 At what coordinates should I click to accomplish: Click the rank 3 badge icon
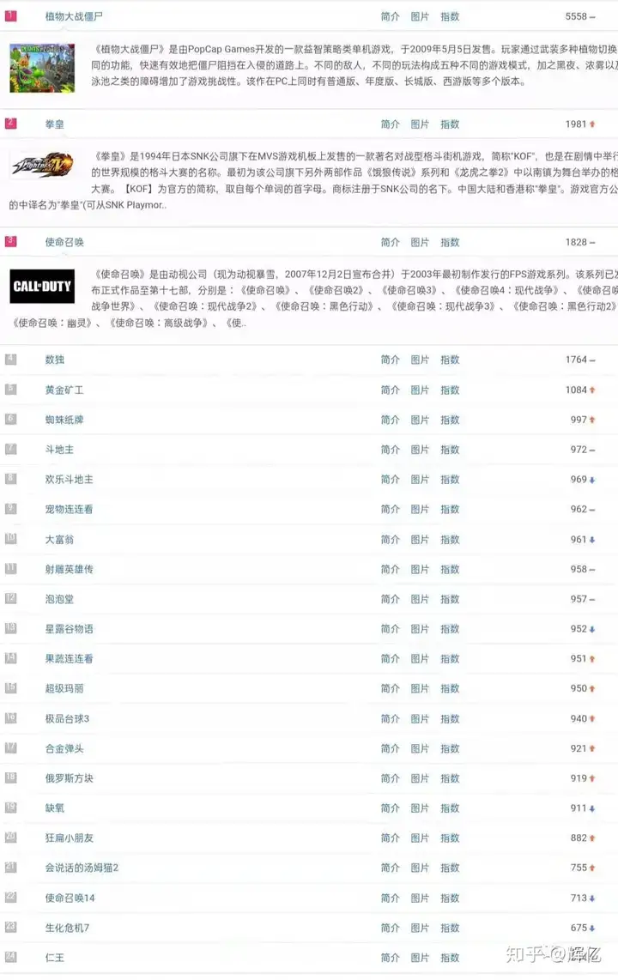point(10,241)
